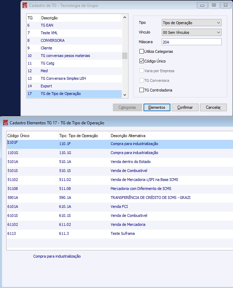The width and height of the screenshot is (233, 288).
Task: Click the 61102 code cell
Action: (32, 224)
